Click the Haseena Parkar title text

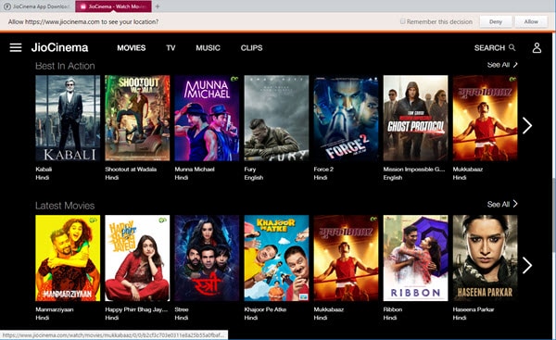pos(473,309)
